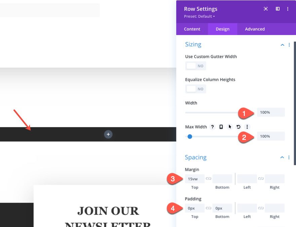The image size is (296, 227).
Task: Enable Equalize Column Heights
Action: coord(195,89)
